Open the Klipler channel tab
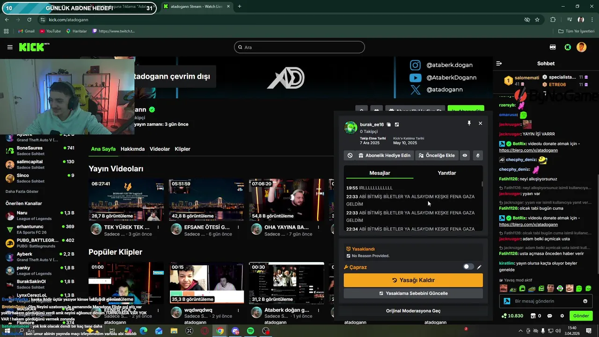The width and height of the screenshot is (599, 337). [x=183, y=149]
